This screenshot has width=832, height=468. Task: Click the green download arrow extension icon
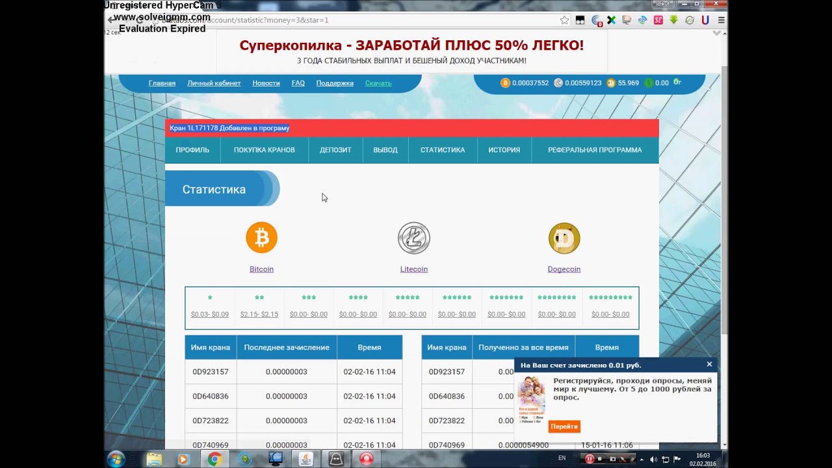673,19
